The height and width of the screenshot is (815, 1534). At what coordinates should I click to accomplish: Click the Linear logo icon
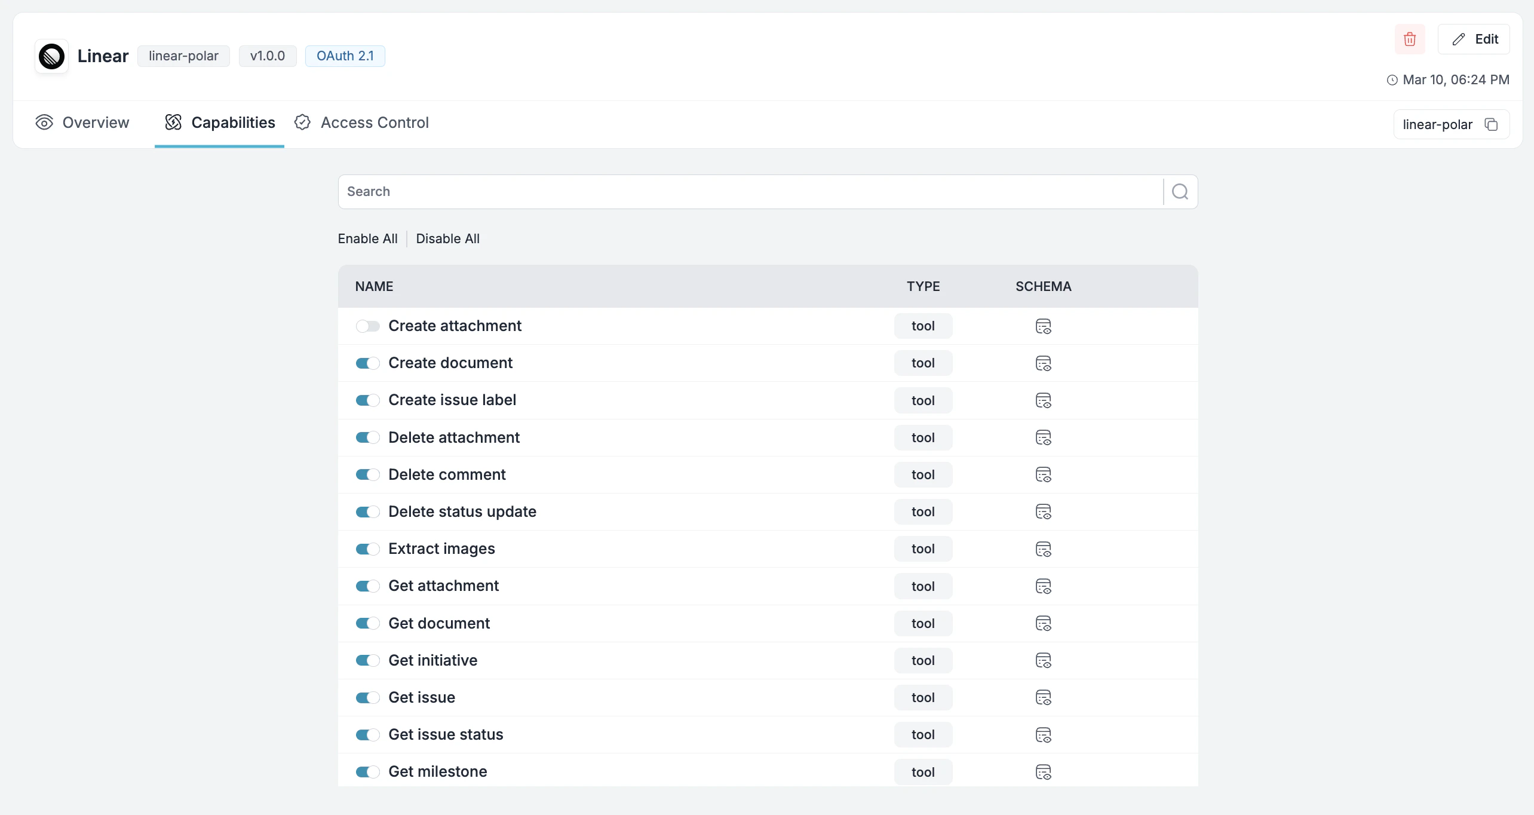click(x=51, y=56)
